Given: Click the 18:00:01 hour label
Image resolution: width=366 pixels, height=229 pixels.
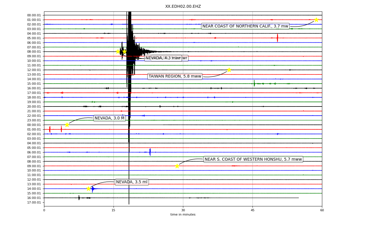Looking at the screenshot, I should [x=34, y=97].
